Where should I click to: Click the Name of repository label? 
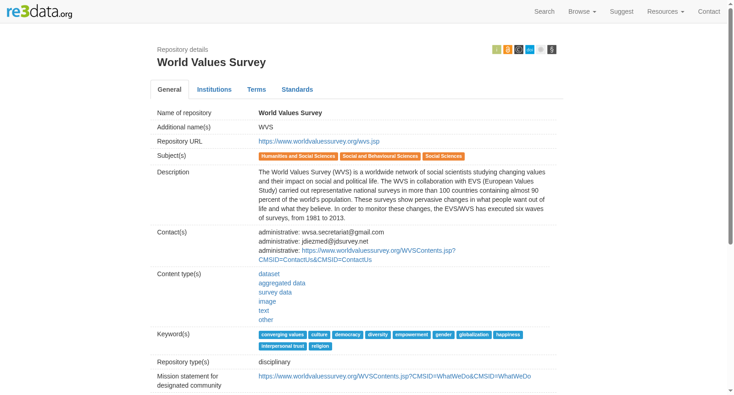pos(184,113)
